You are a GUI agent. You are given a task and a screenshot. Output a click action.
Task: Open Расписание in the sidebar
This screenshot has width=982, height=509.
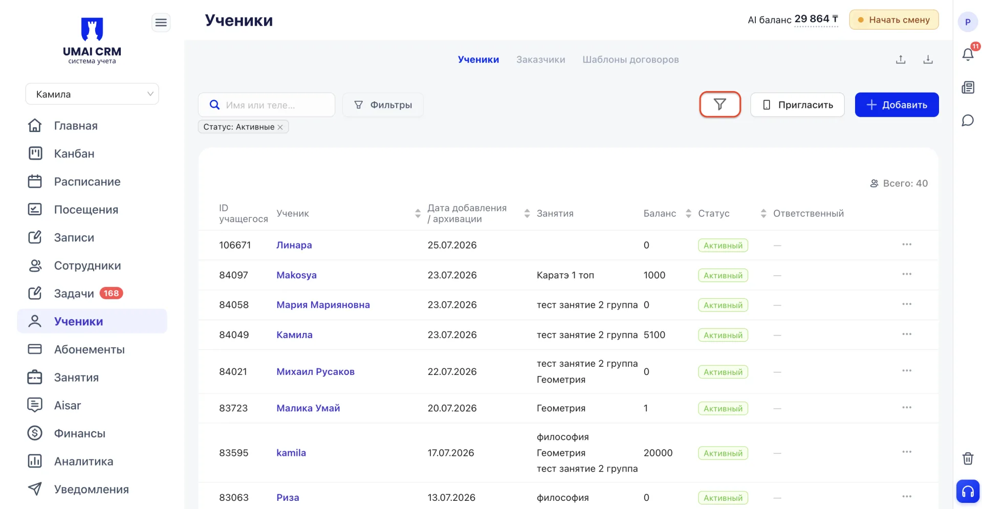pos(88,182)
